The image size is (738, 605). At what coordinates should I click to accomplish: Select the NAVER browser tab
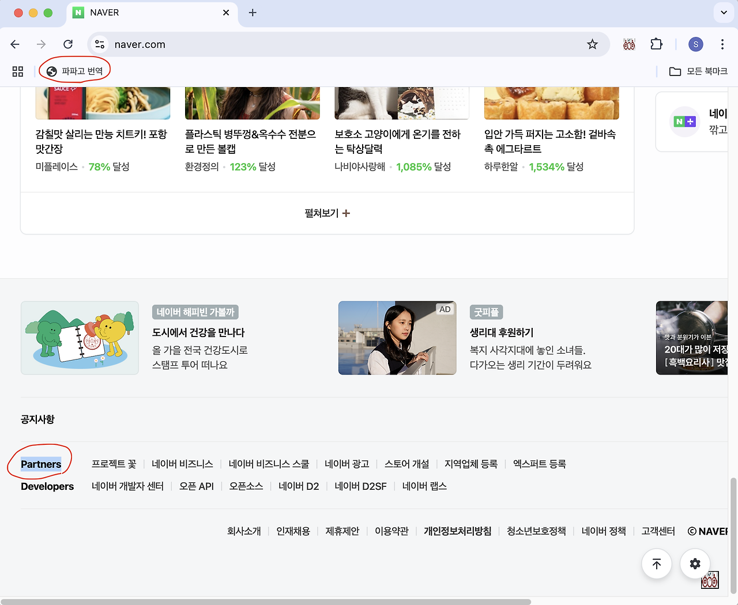(150, 13)
